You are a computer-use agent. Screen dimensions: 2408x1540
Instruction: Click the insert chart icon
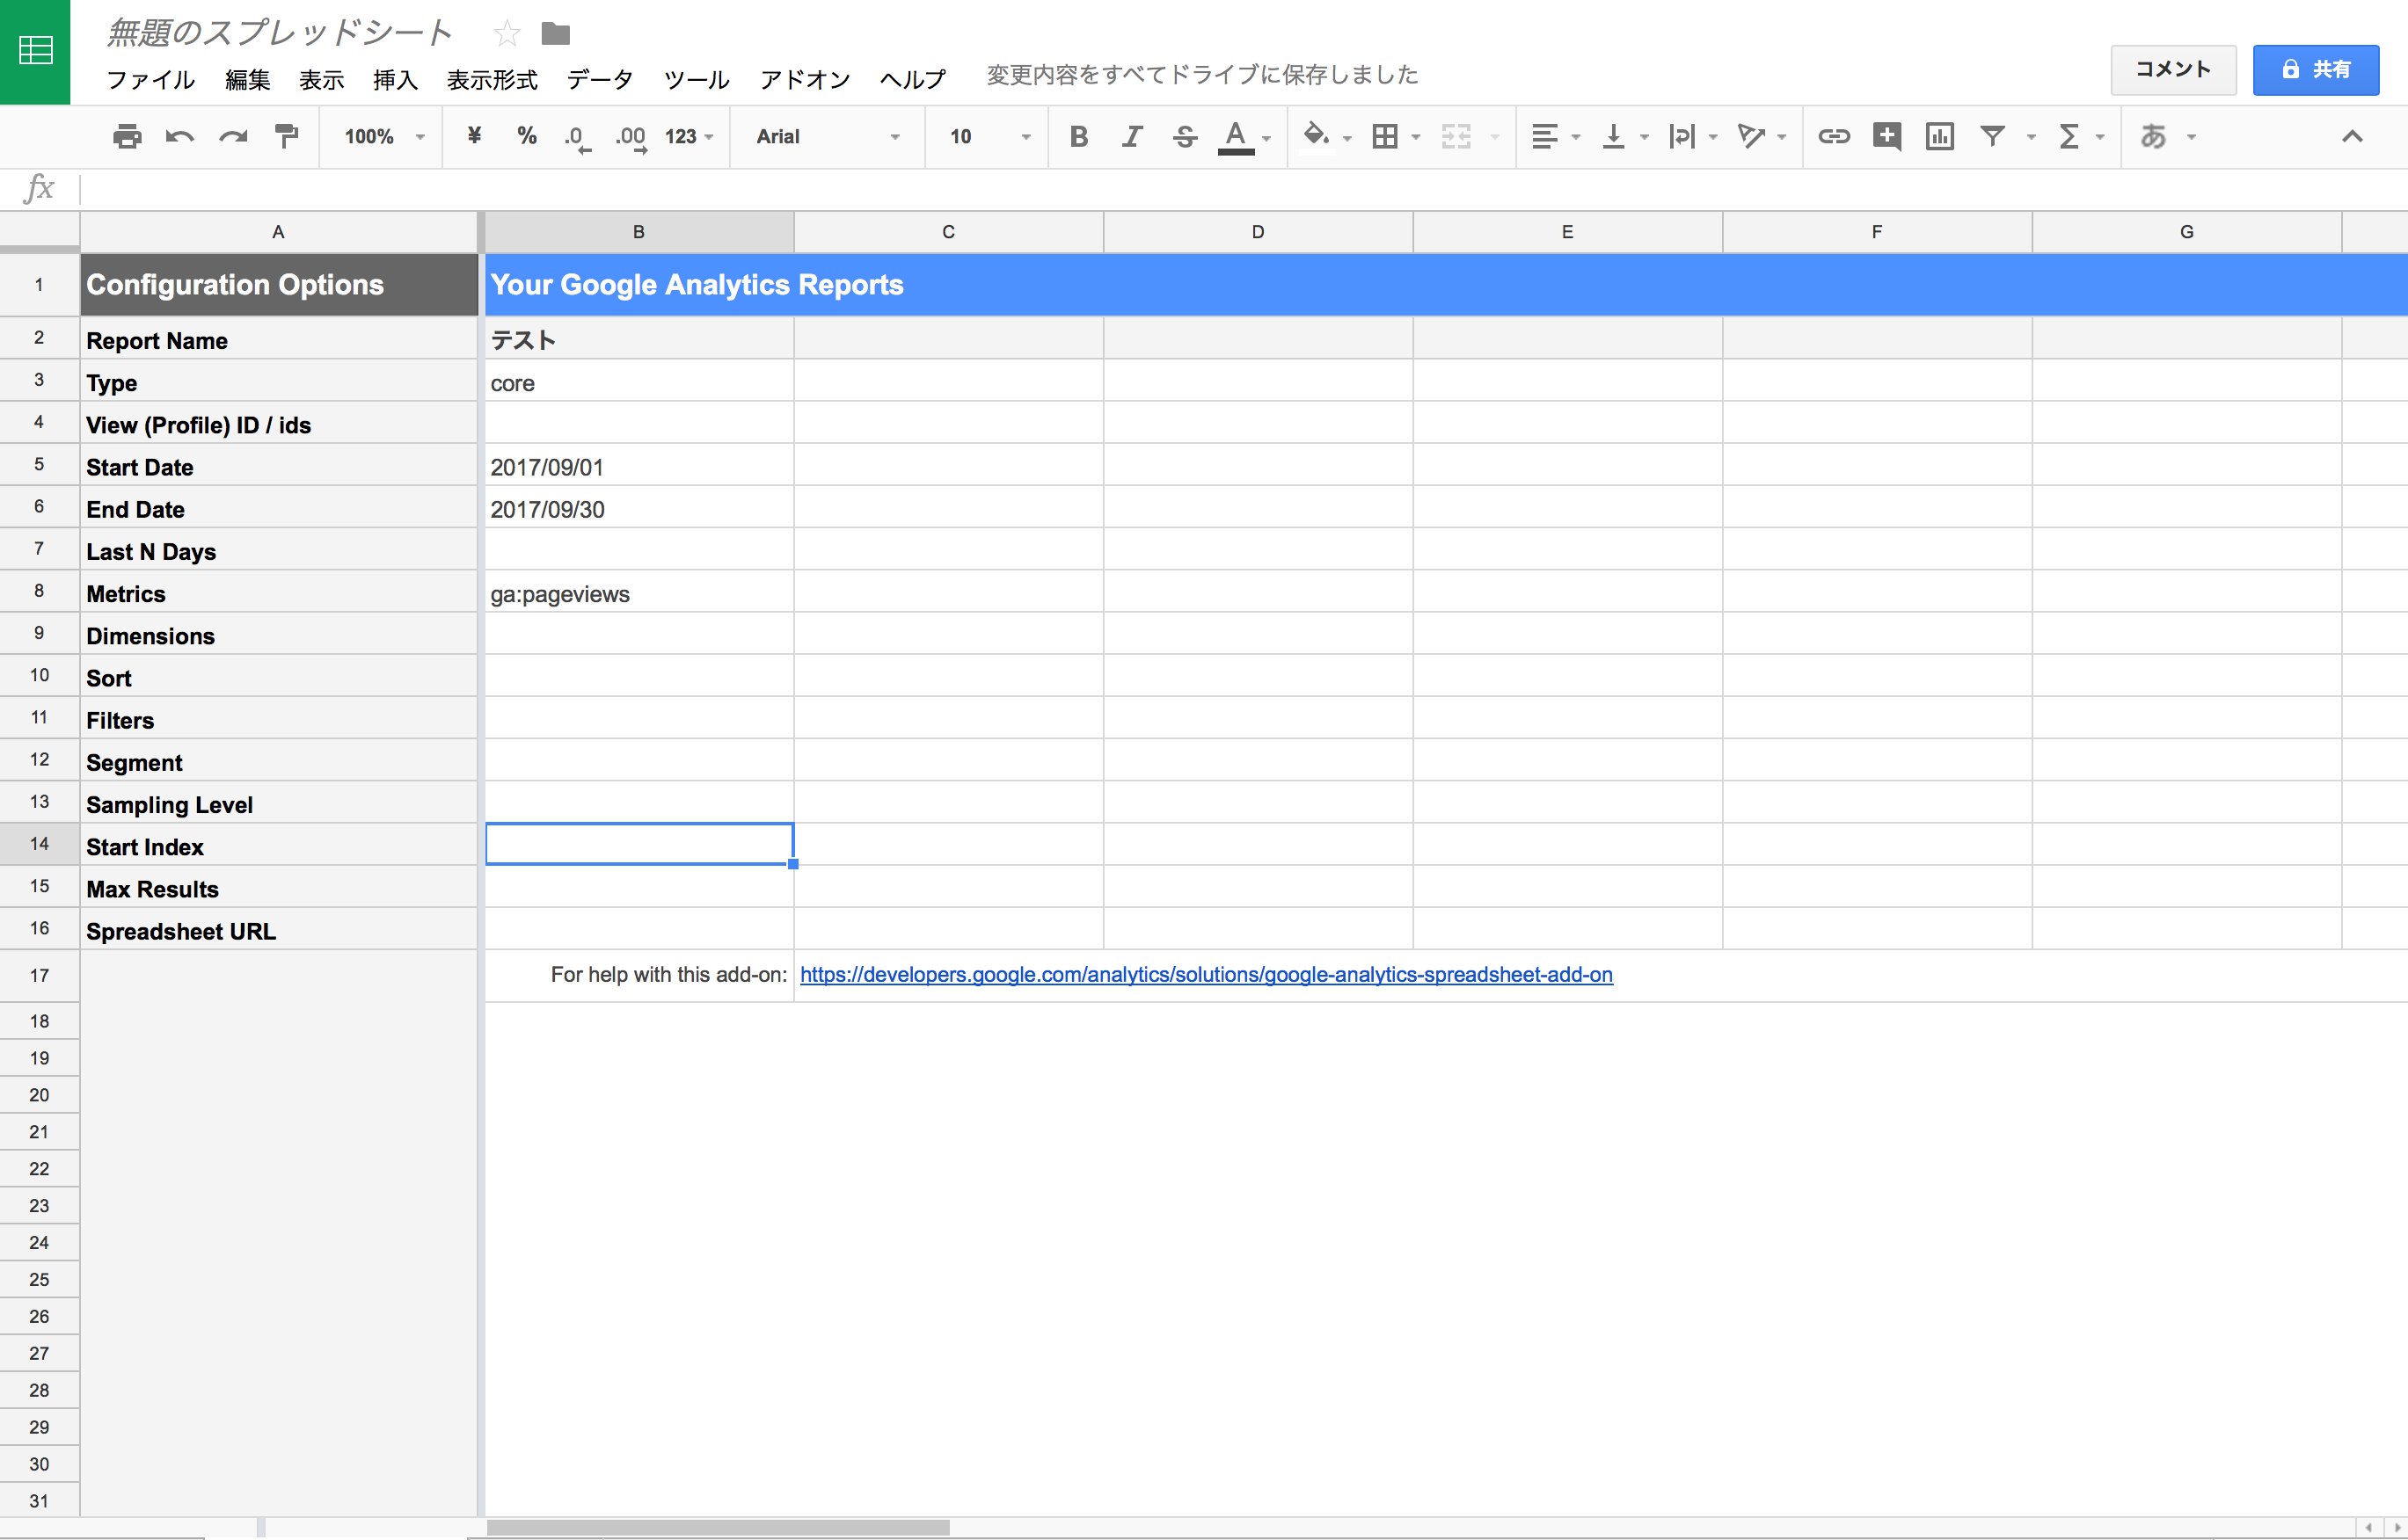point(1939,136)
